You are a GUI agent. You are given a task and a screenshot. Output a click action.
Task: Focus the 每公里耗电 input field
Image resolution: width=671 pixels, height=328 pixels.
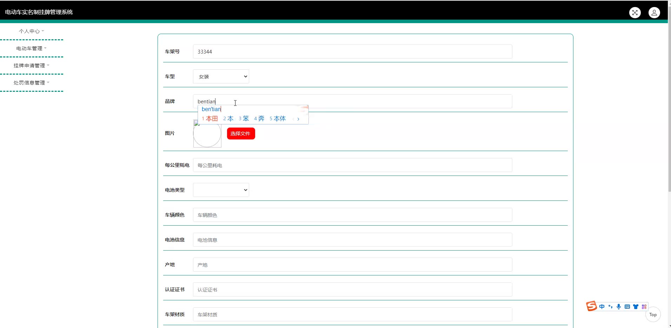(x=353, y=165)
